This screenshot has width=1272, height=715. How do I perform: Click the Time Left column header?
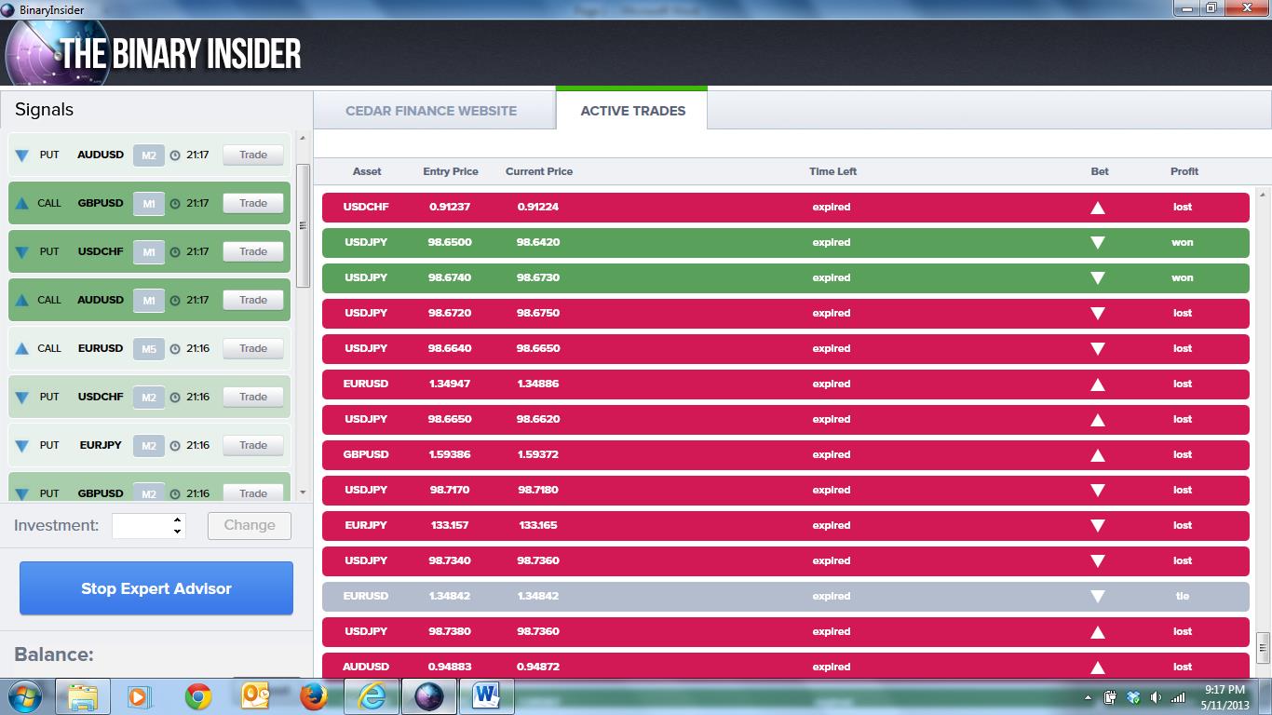point(832,171)
